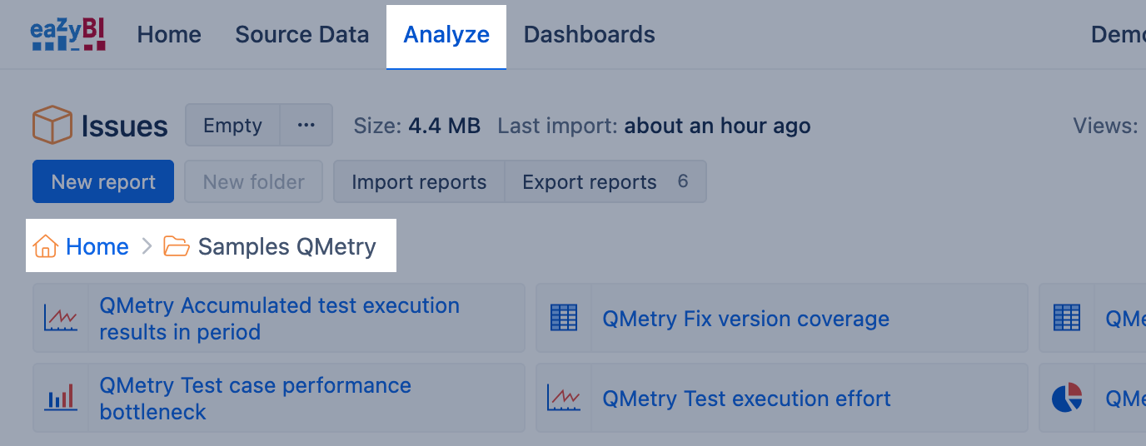
Task: Click the New report button
Action: coord(103,182)
